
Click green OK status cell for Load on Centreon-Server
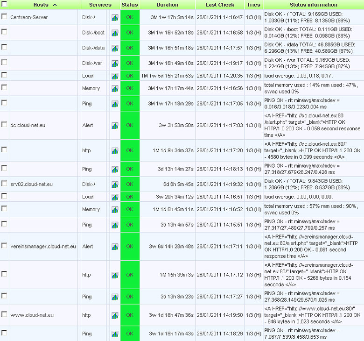click(x=130, y=76)
